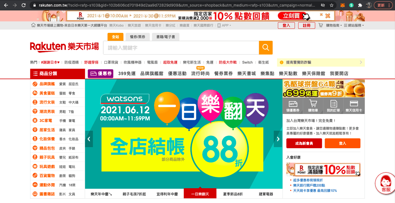Expand the APP dropdown menu
This screenshot has height=203, width=395.
(224, 25)
